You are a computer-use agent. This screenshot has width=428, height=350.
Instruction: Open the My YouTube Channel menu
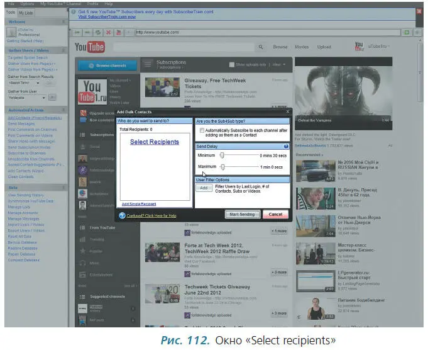click(x=60, y=4)
